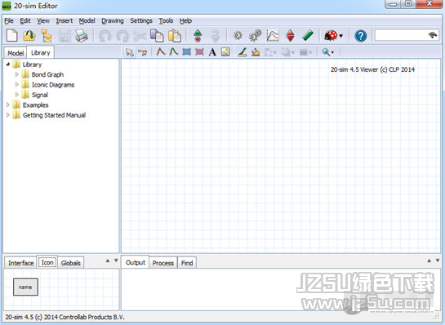Create a new model with the blank page icon
This screenshot has height=325, width=445.
12,36
